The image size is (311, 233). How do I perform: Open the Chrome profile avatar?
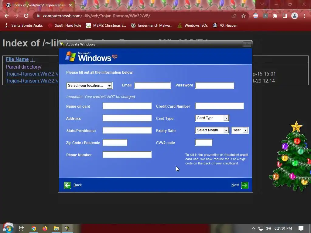[x=295, y=16]
